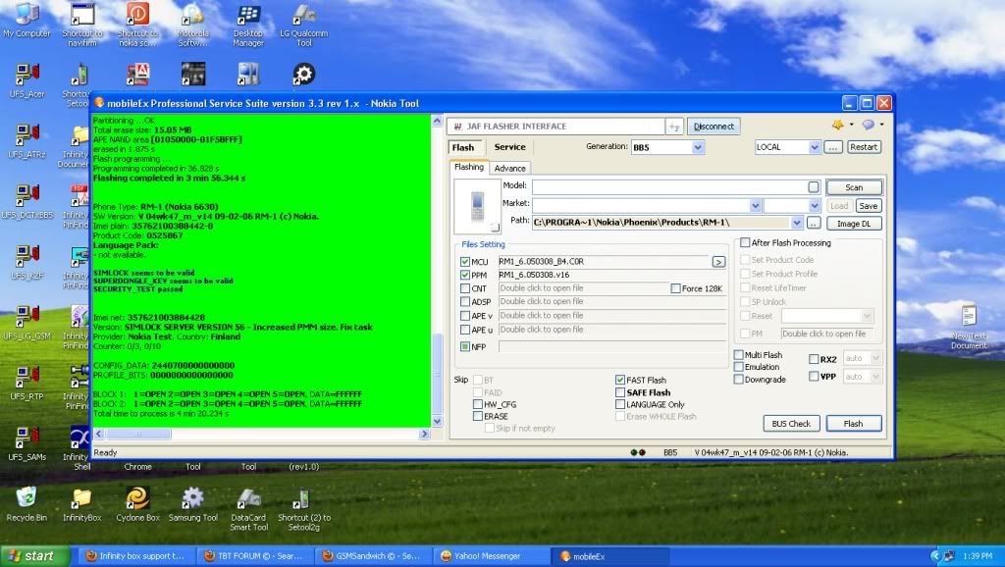
Task: Click the Scan button
Action: tap(854, 187)
